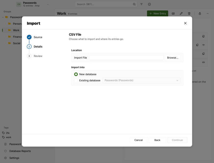Go Back to the Source step
The height and width of the screenshot is (163, 214).
(x=157, y=140)
